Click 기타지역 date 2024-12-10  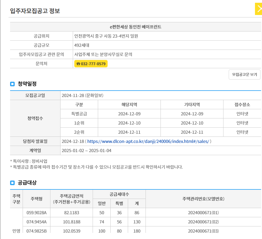pos(192,123)
